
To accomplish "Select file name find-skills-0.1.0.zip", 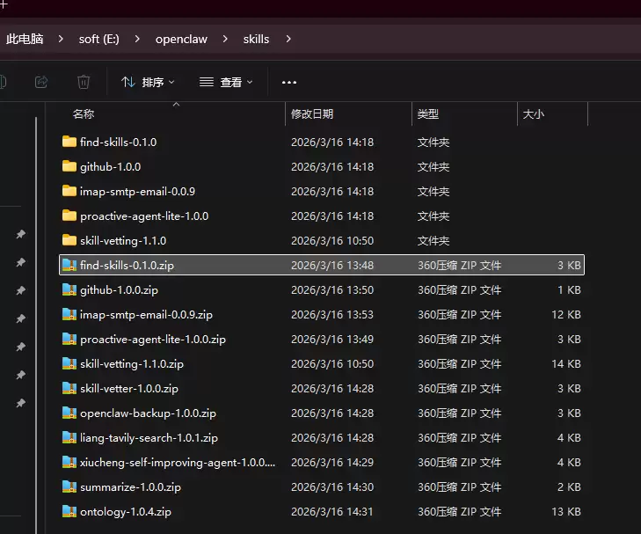I will pyautogui.click(x=127, y=266).
